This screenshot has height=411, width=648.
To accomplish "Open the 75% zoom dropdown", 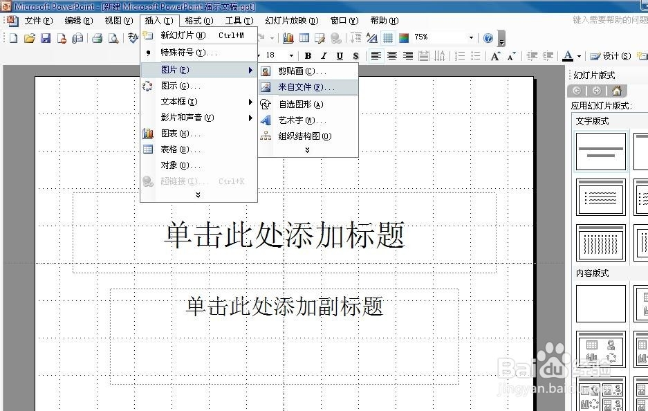I will pos(471,37).
